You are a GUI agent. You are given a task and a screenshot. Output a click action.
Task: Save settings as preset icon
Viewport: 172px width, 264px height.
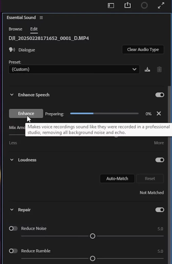pyautogui.click(x=147, y=69)
